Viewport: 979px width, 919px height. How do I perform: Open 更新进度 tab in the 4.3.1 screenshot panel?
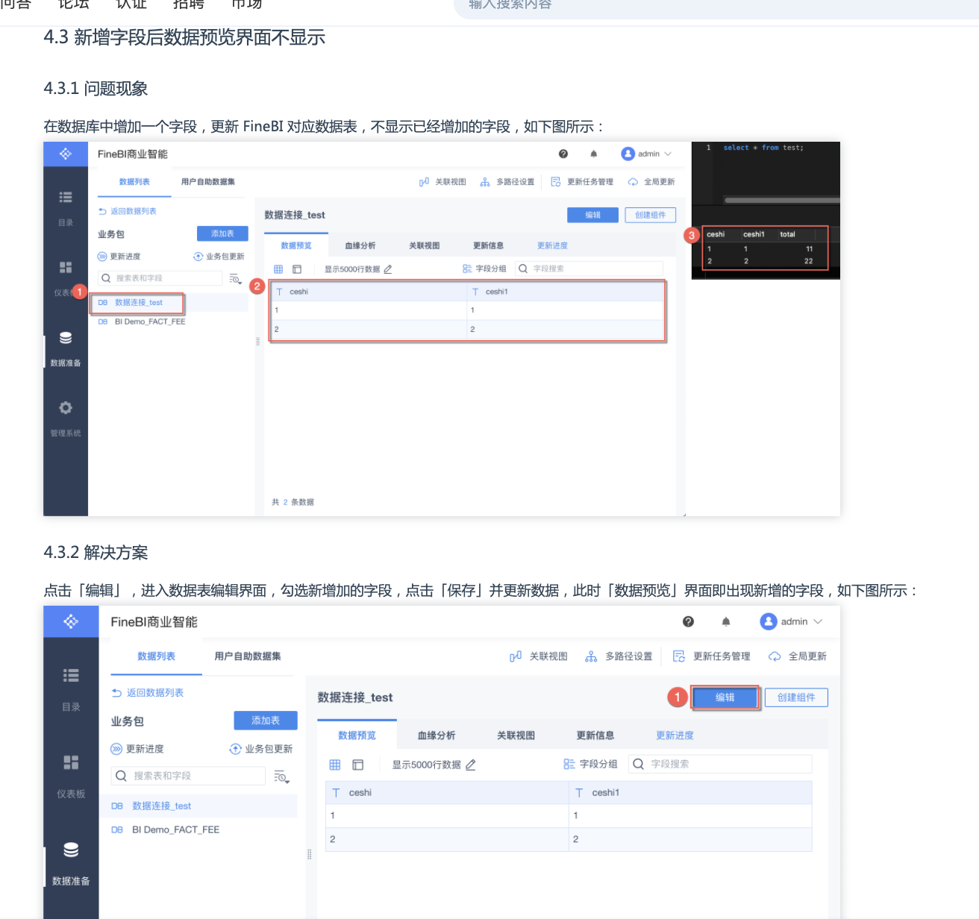[x=552, y=245]
